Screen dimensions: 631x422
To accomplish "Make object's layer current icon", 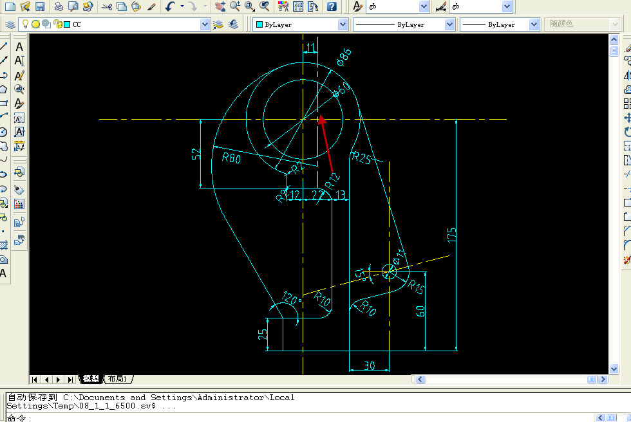I will pos(218,24).
